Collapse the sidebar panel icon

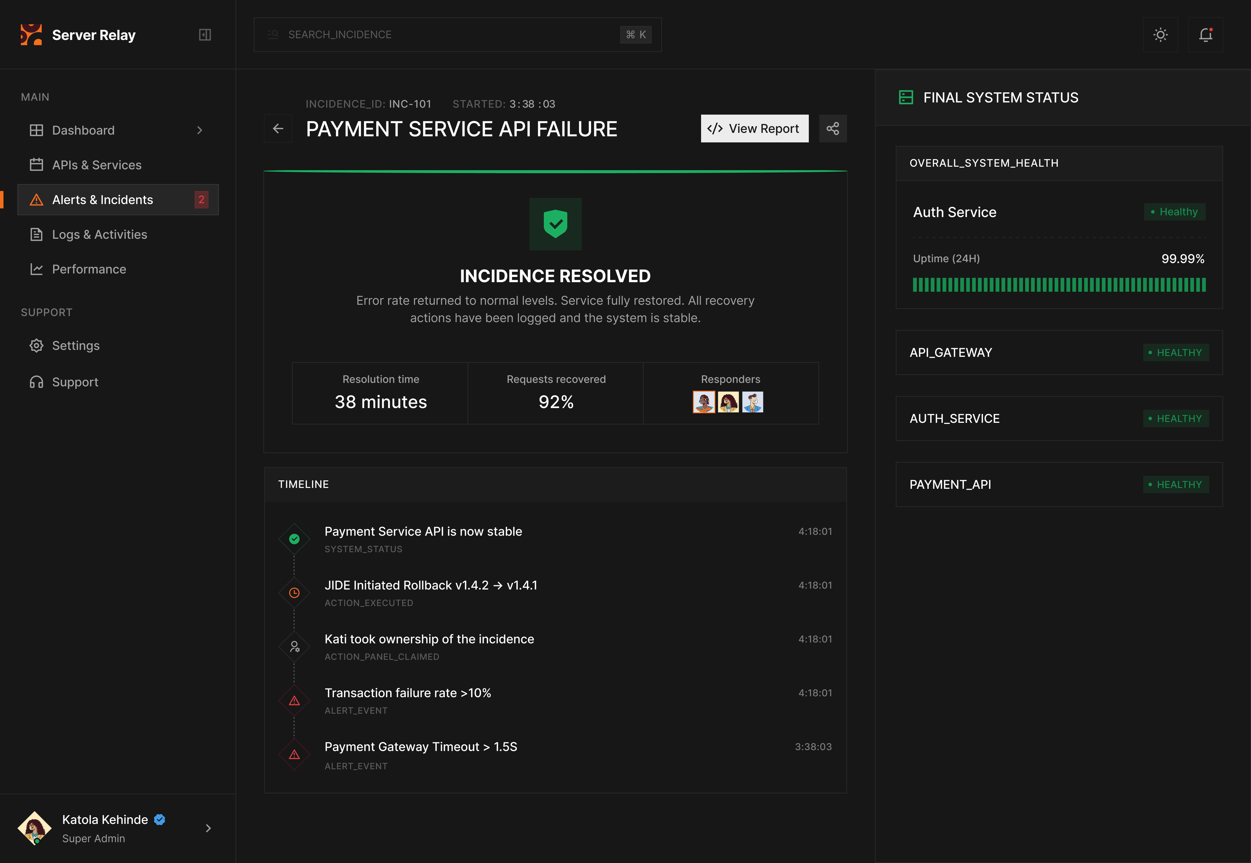tap(204, 35)
